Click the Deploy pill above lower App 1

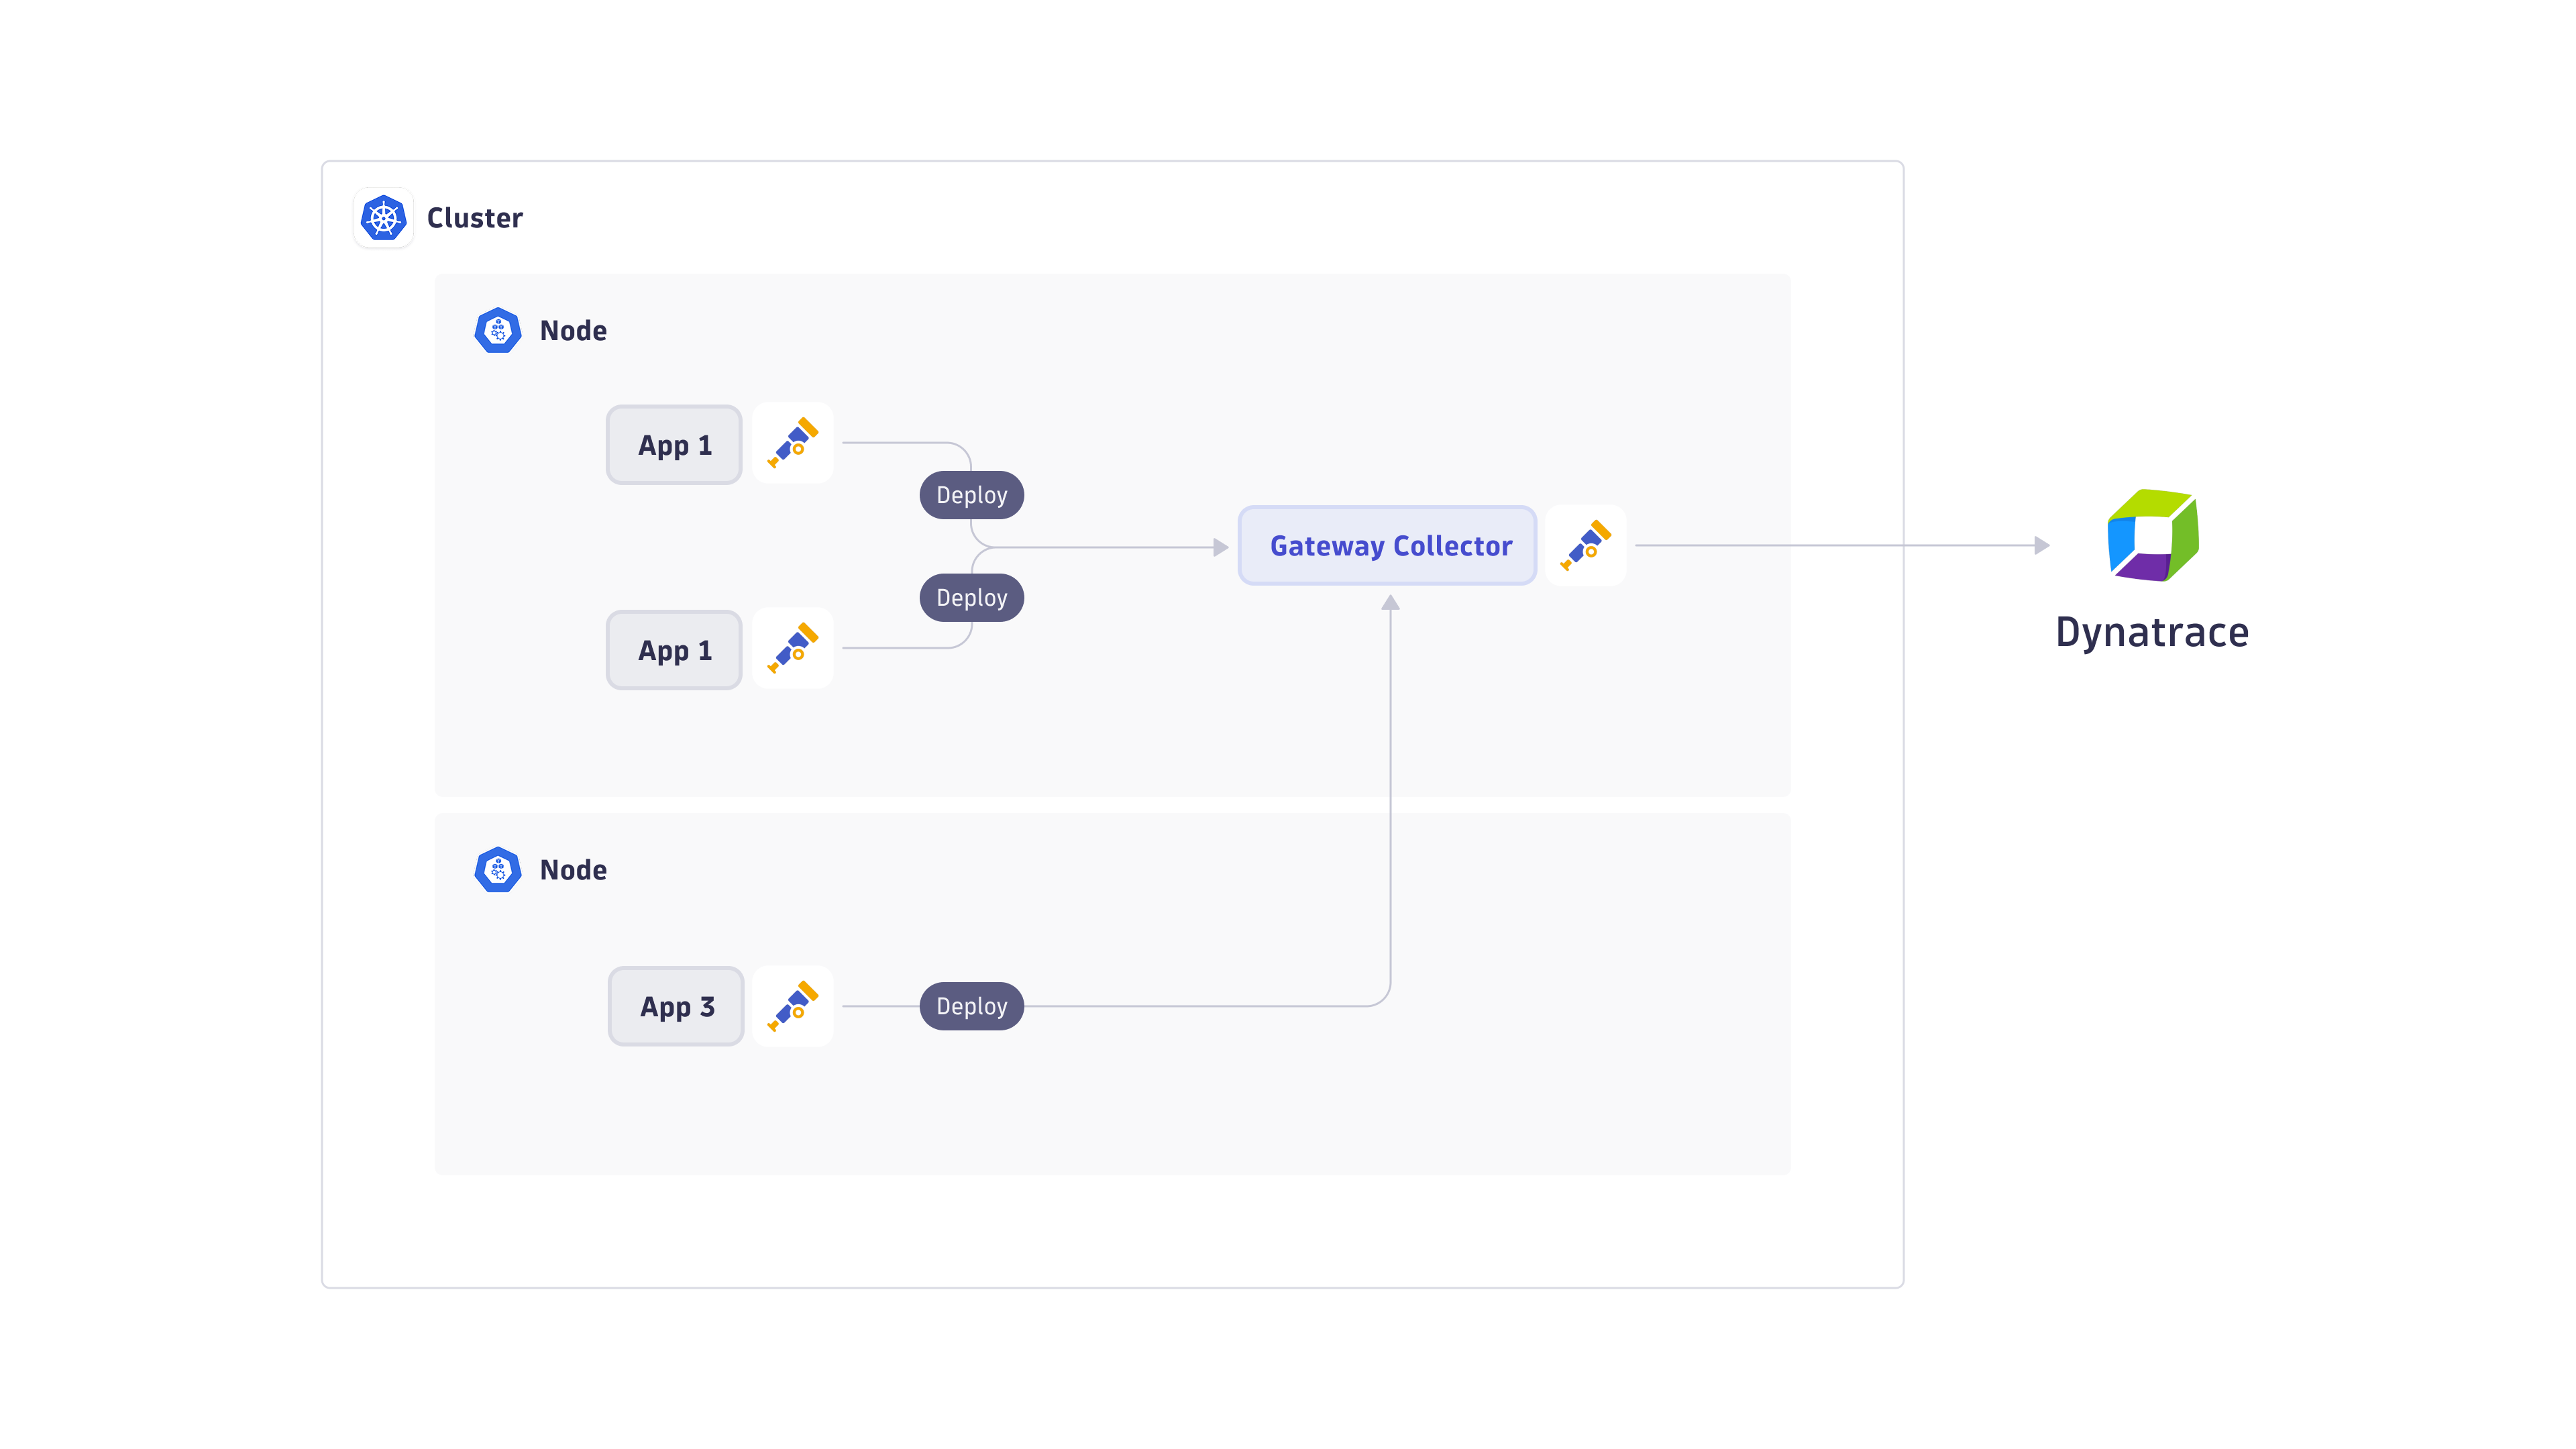971,598
